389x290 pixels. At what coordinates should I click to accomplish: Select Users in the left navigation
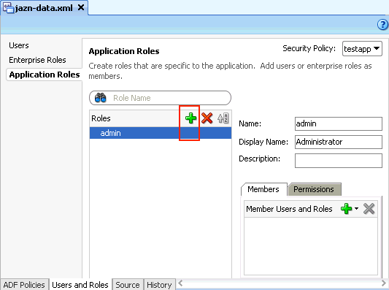click(19, 45)
